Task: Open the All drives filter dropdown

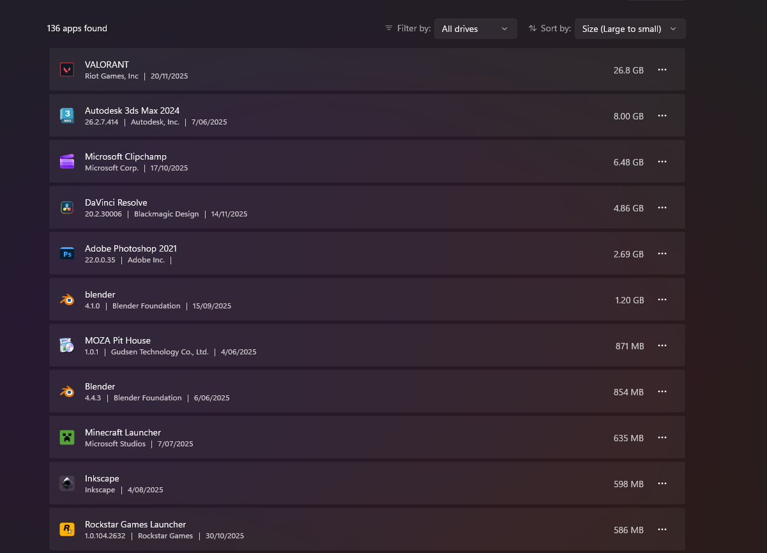Action: [475, 29]
